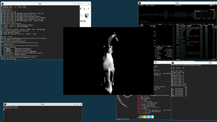Click Pid: column header in btop
217x122 pixels.
pos(178,26)
